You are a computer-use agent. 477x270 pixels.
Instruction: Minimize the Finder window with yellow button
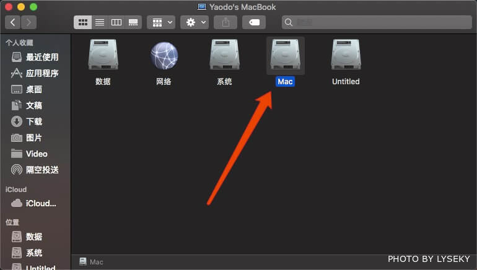click(21, 7)
